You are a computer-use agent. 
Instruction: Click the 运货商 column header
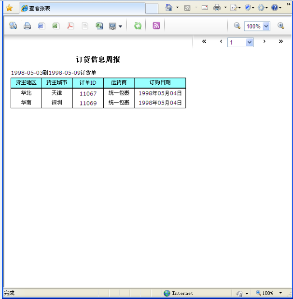119,83
